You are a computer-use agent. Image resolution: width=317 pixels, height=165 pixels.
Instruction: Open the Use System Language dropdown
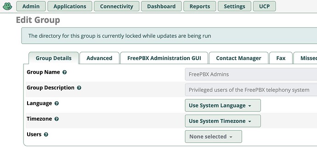click(x=223, y=105)
